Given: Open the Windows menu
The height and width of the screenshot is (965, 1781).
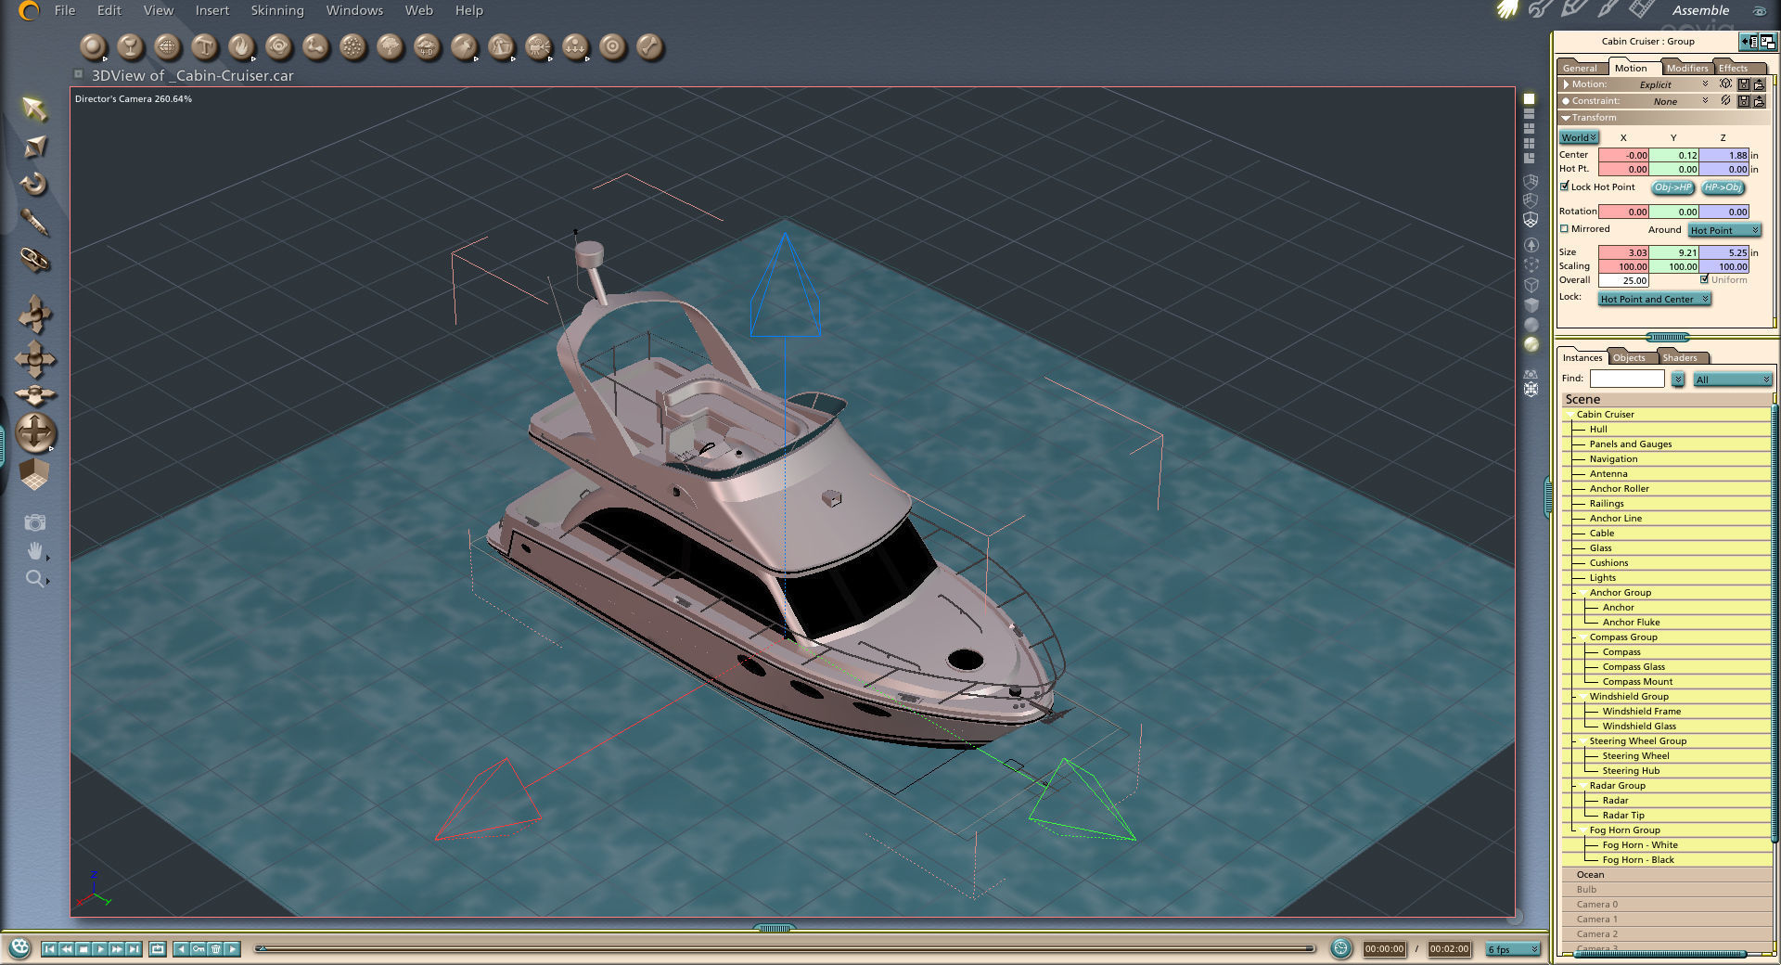Looking at the screenshot, I should (354, 10).
